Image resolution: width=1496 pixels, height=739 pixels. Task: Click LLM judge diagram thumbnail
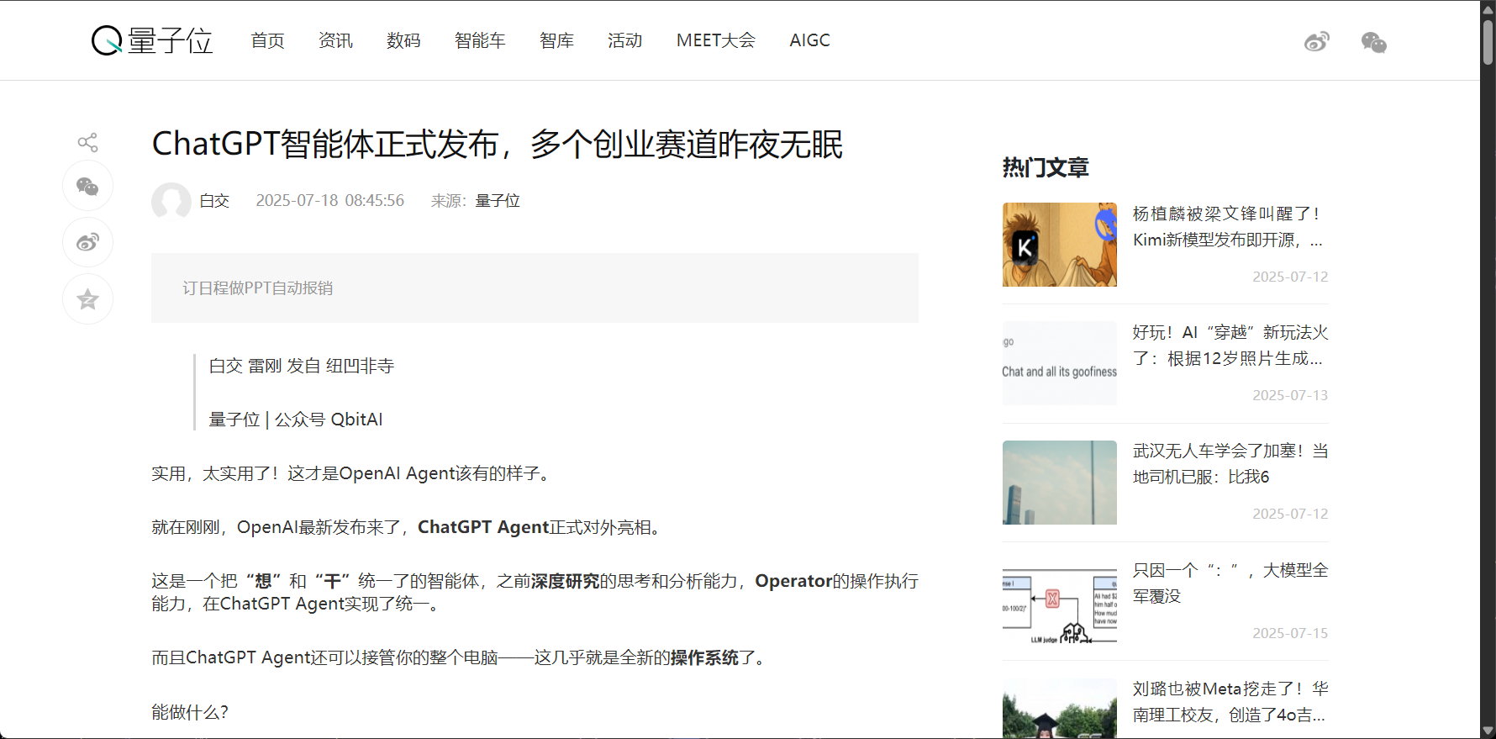coord(1060,601)
